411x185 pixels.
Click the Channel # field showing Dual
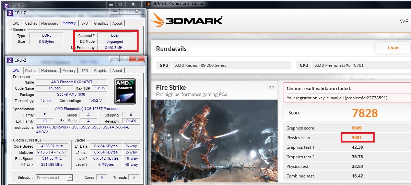pos(115,35)
